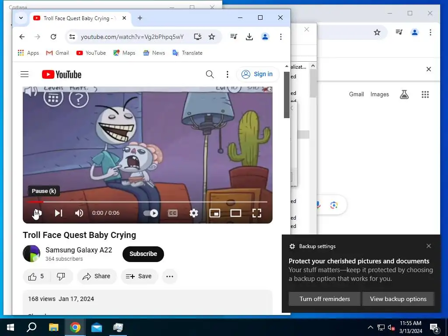Show hidden system tray icons
The image size is (448, 336).
370,327
